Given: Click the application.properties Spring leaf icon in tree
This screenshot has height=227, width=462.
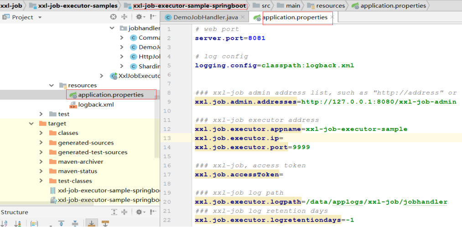Looking at the screenshot, I should [73, 95].
